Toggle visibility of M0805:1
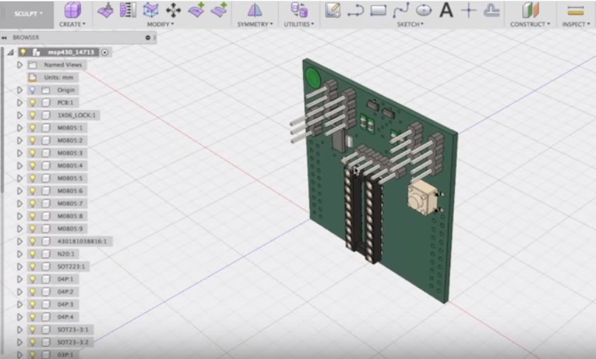The image size is (596, 359). (33, 128)
